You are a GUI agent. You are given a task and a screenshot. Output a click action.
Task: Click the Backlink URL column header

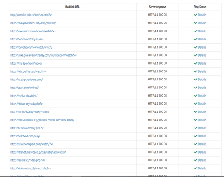point(73,7)
